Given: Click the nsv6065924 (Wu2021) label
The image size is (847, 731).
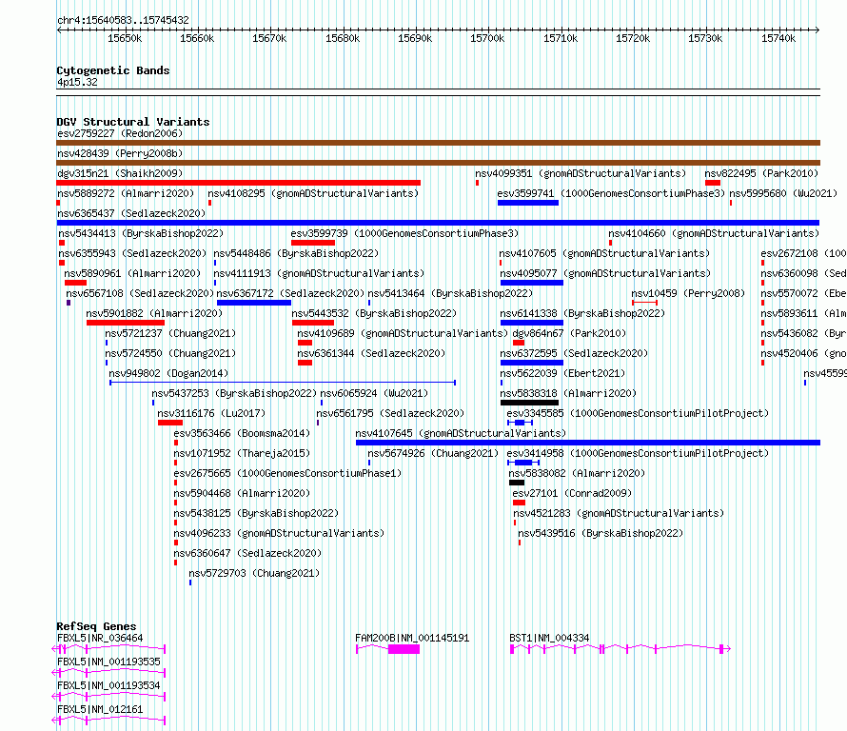Looking at the screenshot, I should click(374, 393).
